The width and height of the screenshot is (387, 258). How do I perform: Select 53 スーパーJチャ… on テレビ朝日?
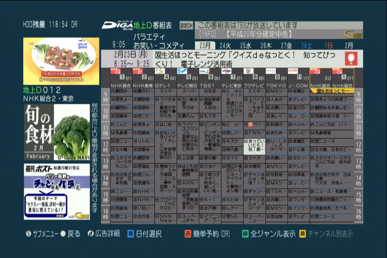[188, 219]
